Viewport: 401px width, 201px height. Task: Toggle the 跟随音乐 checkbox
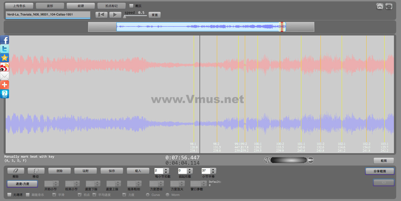(x=28, y=195)
